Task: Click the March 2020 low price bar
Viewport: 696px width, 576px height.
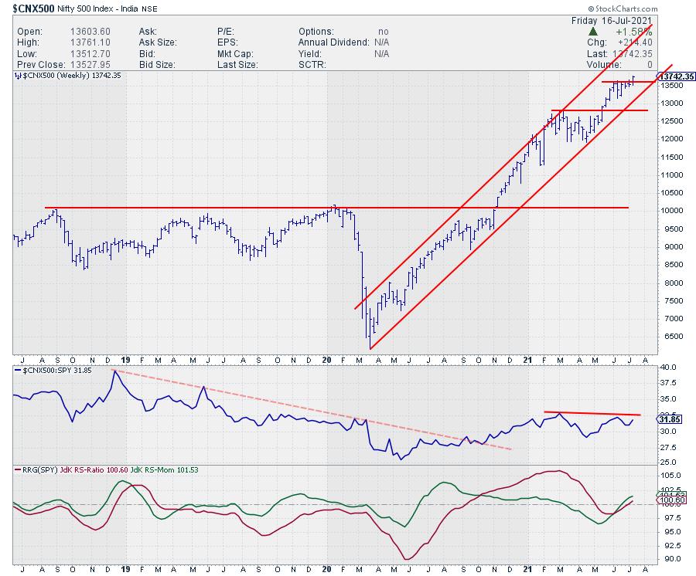Action: point(370,340)
